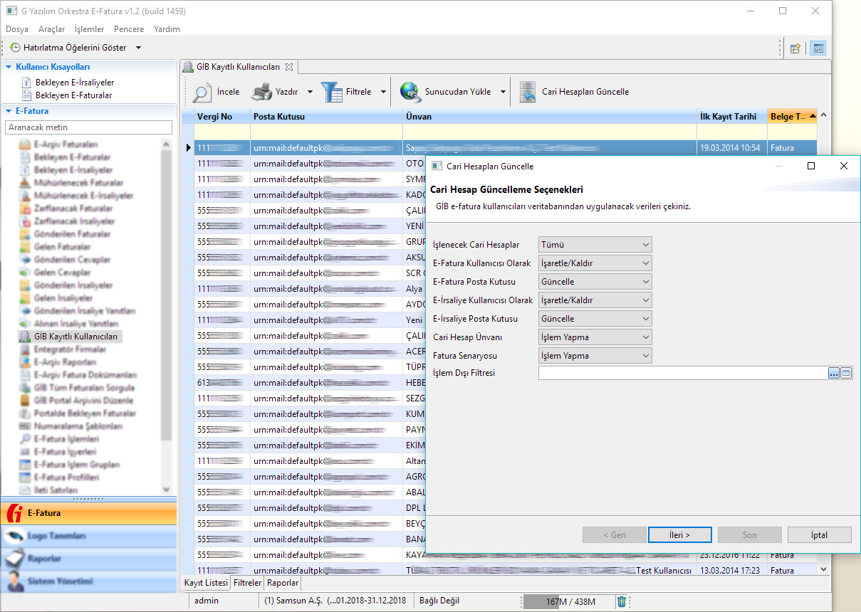Expand the İşlenecek Cari Hesaplar dropdown
This screenshot has width=861, height=612.
595,245
